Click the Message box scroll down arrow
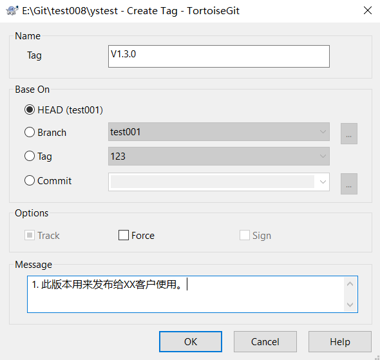380x360 pixels. tap(350, 305)
